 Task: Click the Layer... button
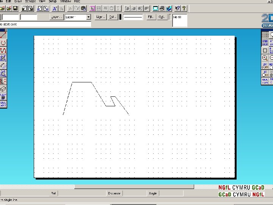pyautogui.click(x=56, y=17)
